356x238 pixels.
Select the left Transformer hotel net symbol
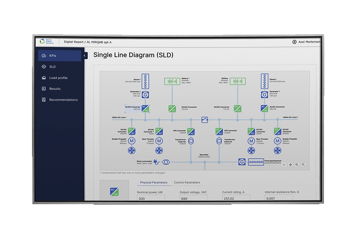point(191,141)
